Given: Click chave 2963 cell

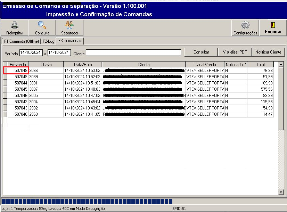Looking at the screenshot, I should (46, 114).
